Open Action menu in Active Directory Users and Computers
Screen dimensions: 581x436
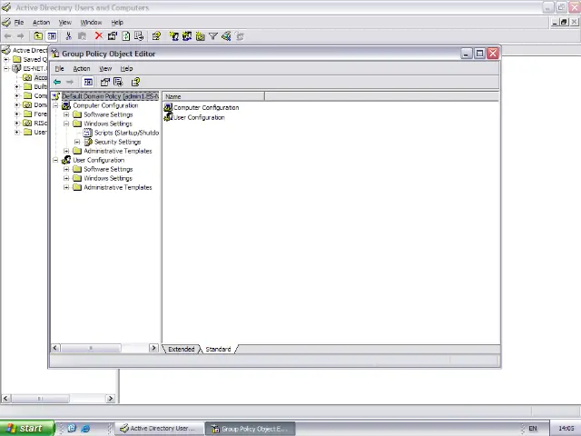(41, 22)
